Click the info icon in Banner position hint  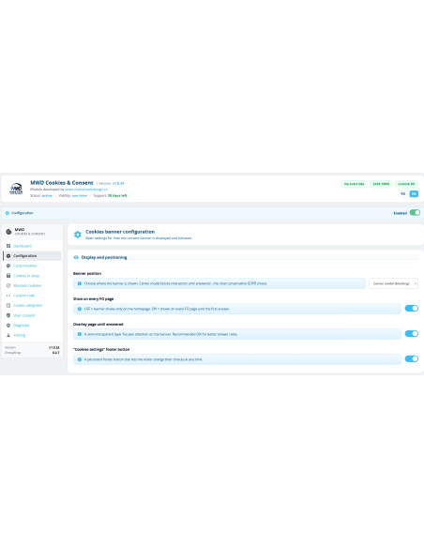click(x=80, y=283)
